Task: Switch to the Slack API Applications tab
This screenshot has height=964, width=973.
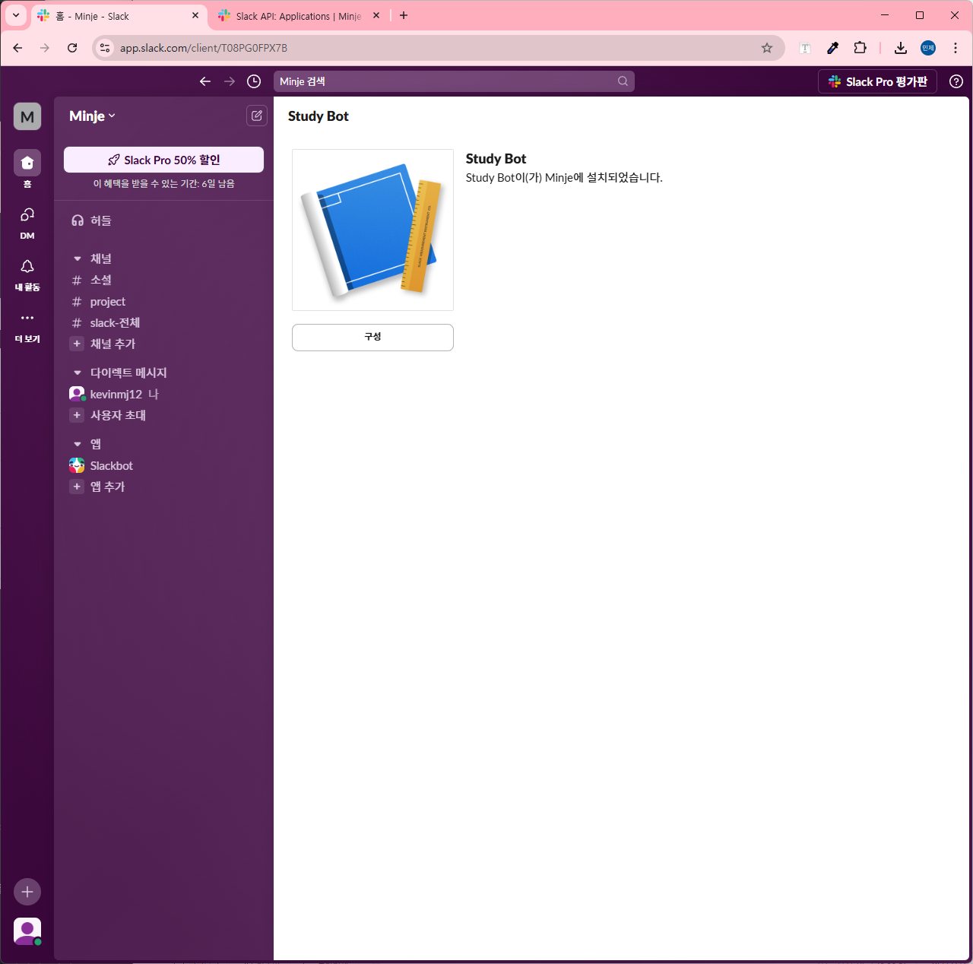Action: 298,16
